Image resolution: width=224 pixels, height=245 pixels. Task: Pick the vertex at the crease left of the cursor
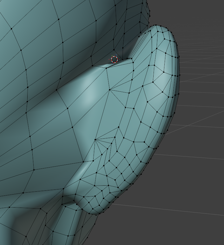point(91,65)
